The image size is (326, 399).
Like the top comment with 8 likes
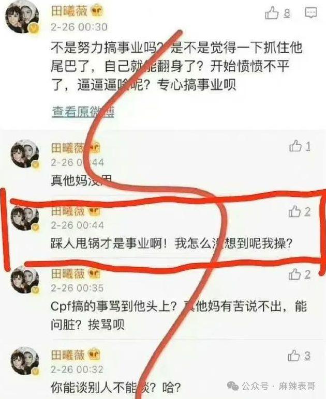pyautogui.click(x=272, y=12)
